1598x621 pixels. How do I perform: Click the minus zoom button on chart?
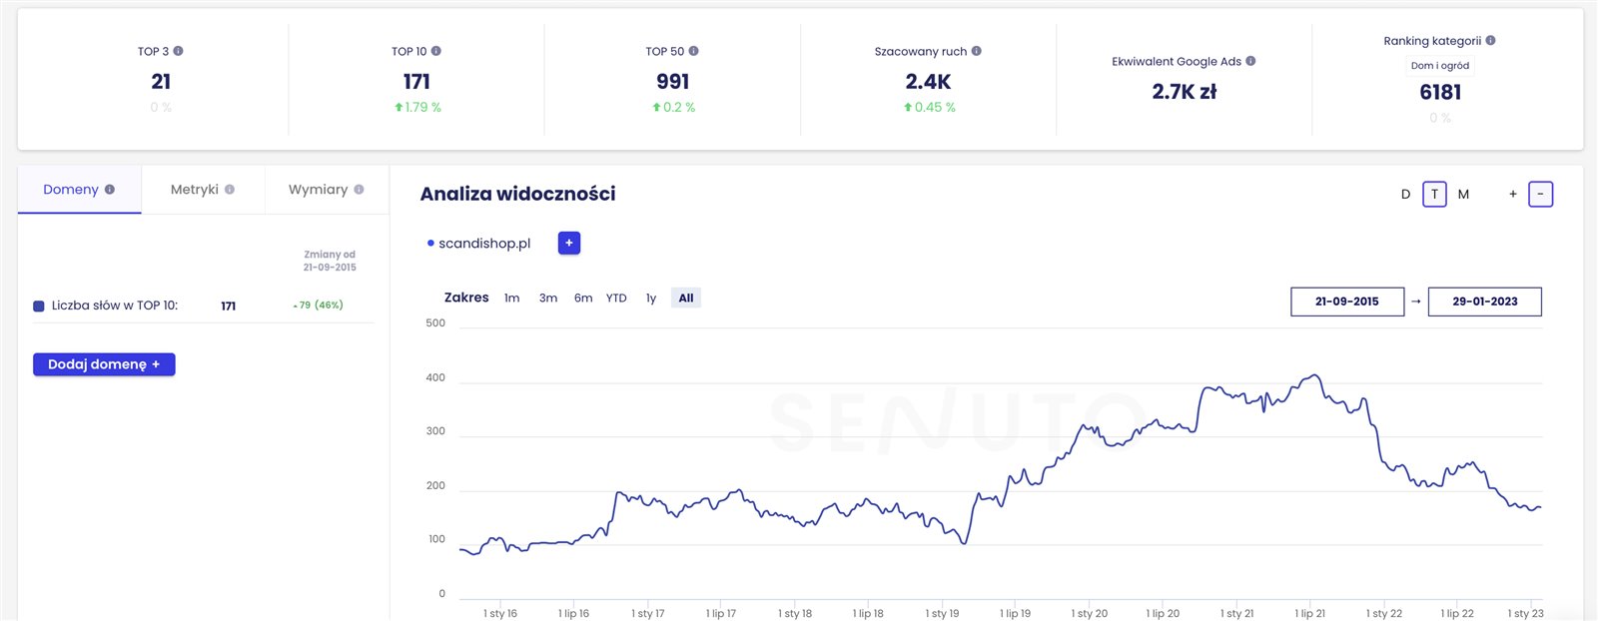[x=1541, y=194]
